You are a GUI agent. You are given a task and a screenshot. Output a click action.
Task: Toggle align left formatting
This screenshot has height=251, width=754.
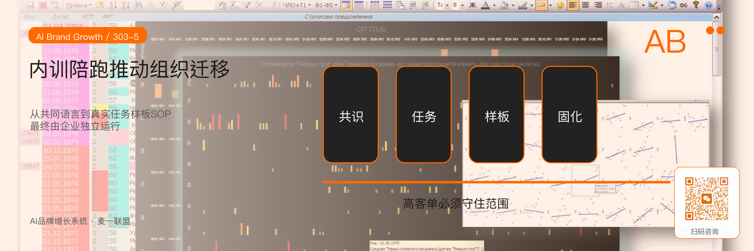coord(573,5)
